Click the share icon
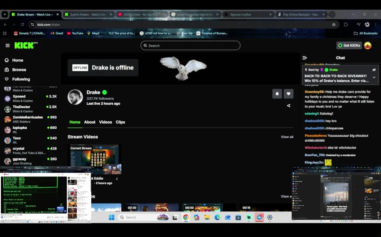This screenshot has height=237, width=381. 288,106
